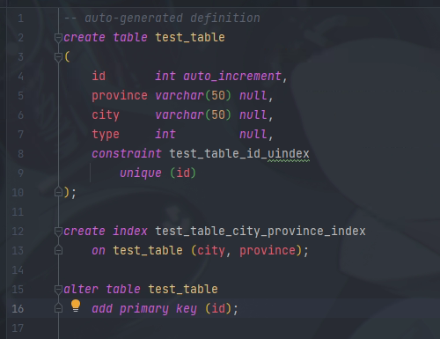Viewport: 440px width, 339px height.
Task: Click fold end marker on line 13
Action: [x=58, y=250]
